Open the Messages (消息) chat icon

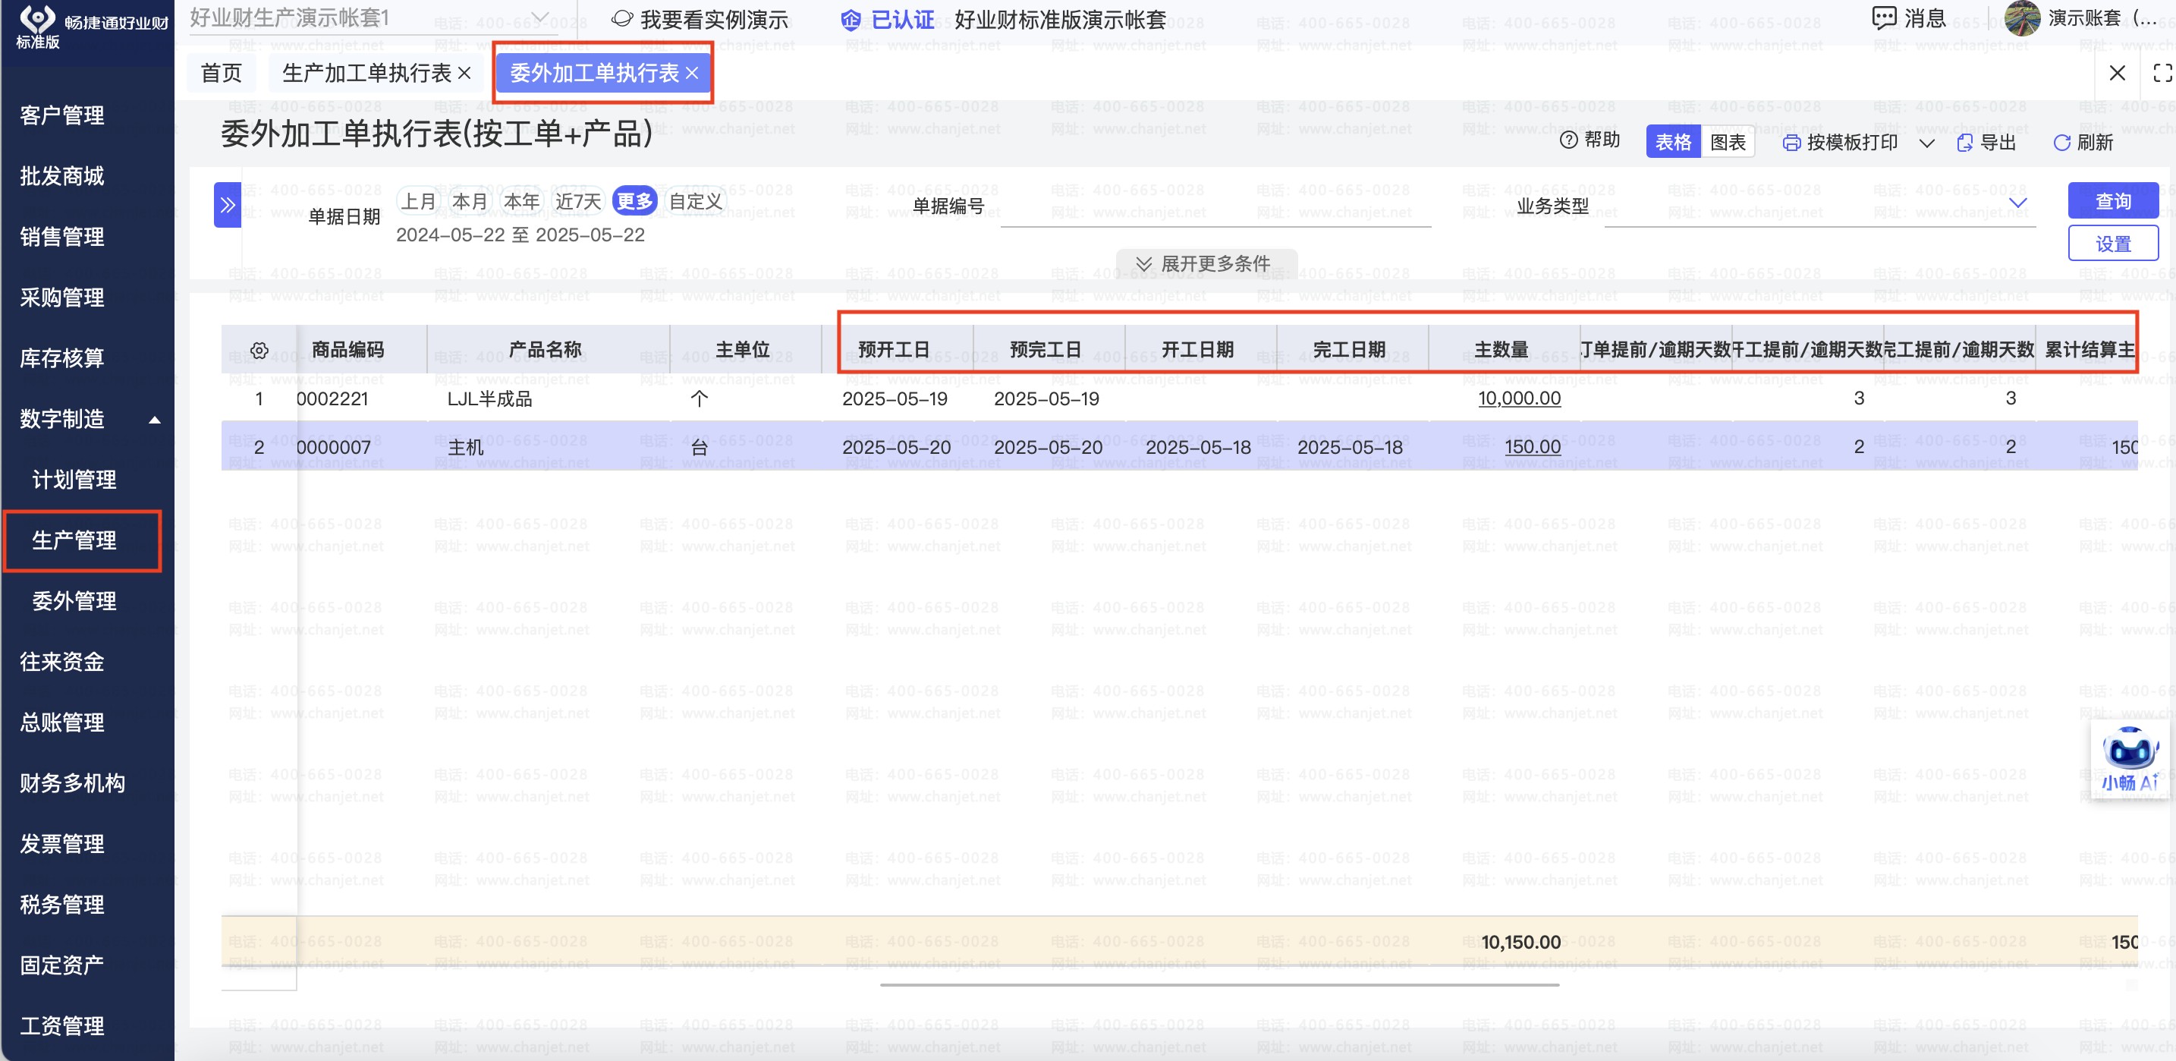(x=1884, y=17)
